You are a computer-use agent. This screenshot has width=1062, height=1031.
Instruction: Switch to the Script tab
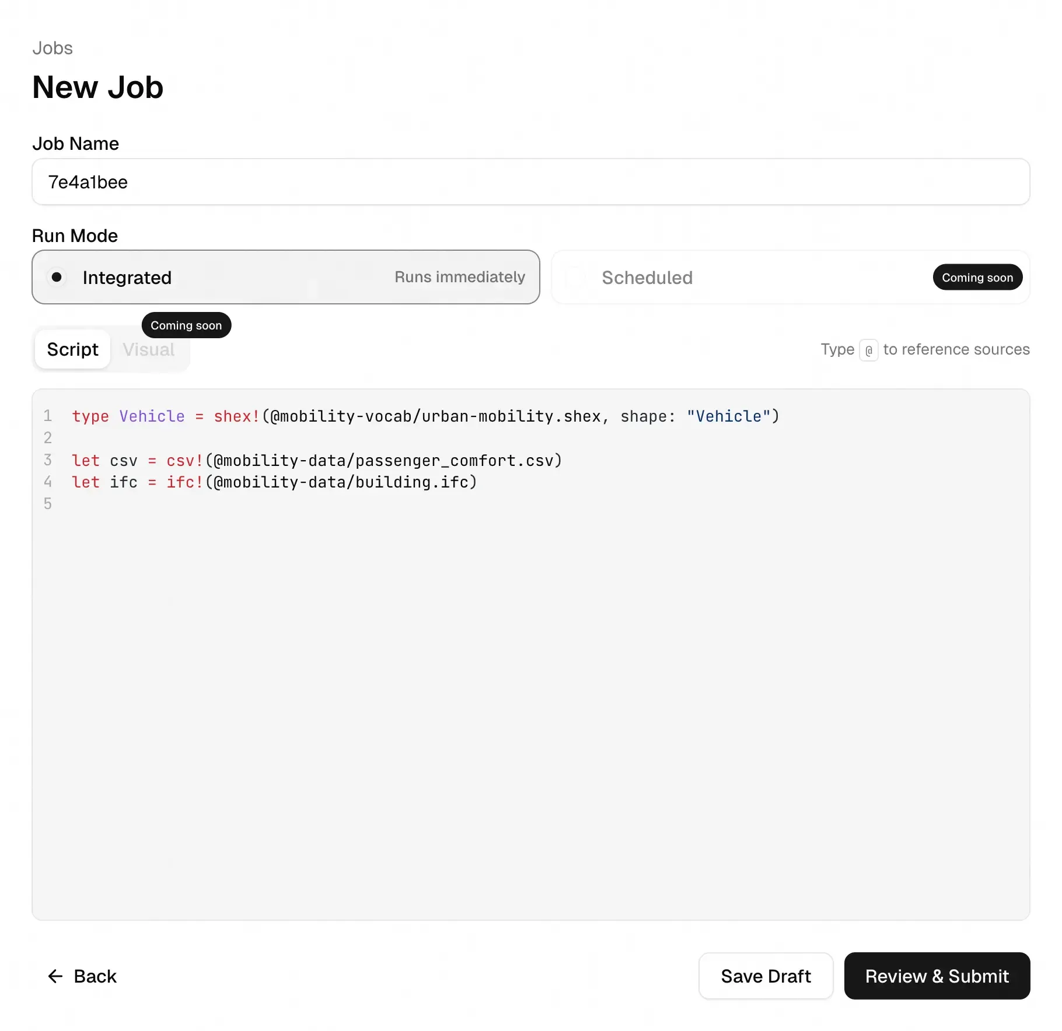[73, 349]
